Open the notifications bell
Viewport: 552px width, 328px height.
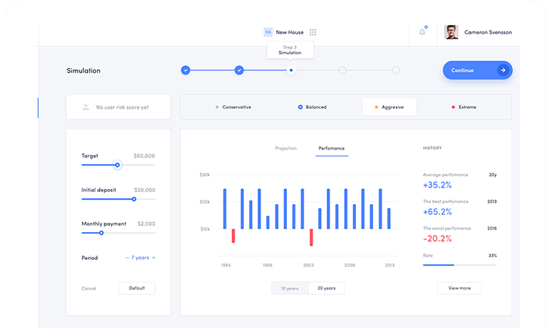(x=422, y=32)
